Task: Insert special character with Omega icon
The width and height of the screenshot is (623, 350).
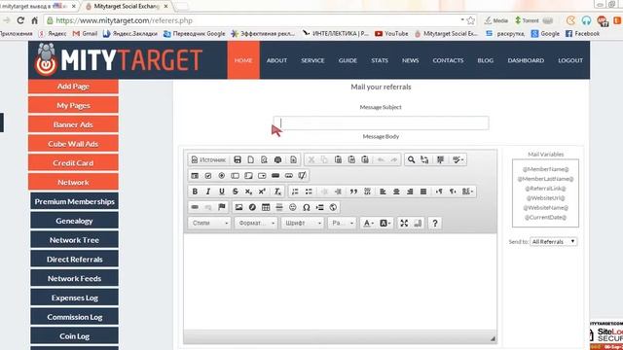Action: click(x=307, y=207)
